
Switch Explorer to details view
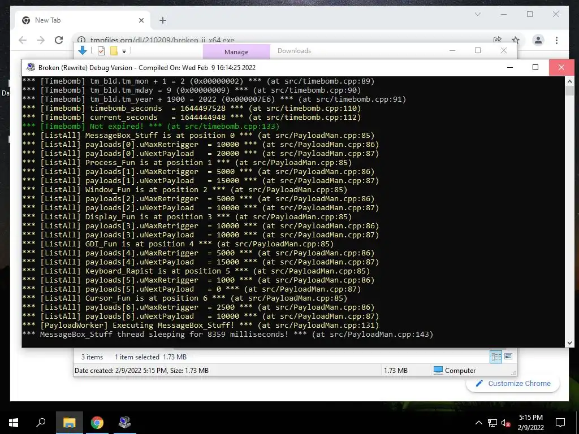(496, 357)
